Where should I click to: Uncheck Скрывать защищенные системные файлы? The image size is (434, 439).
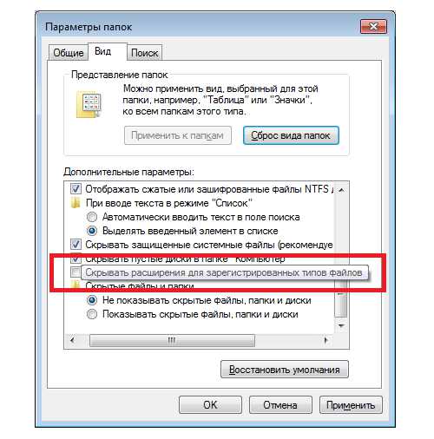click(76, 245)
